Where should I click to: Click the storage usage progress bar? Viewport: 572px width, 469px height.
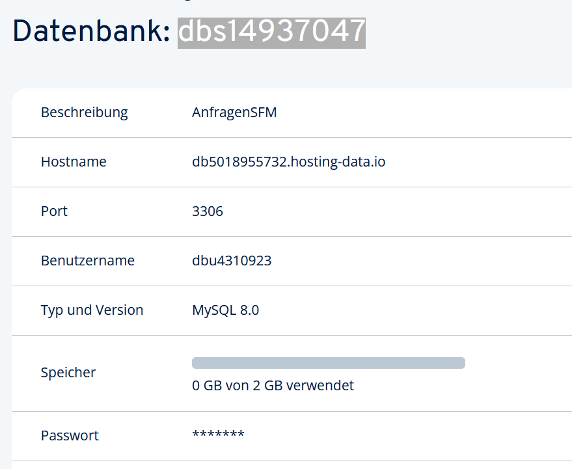click(328, 363)
